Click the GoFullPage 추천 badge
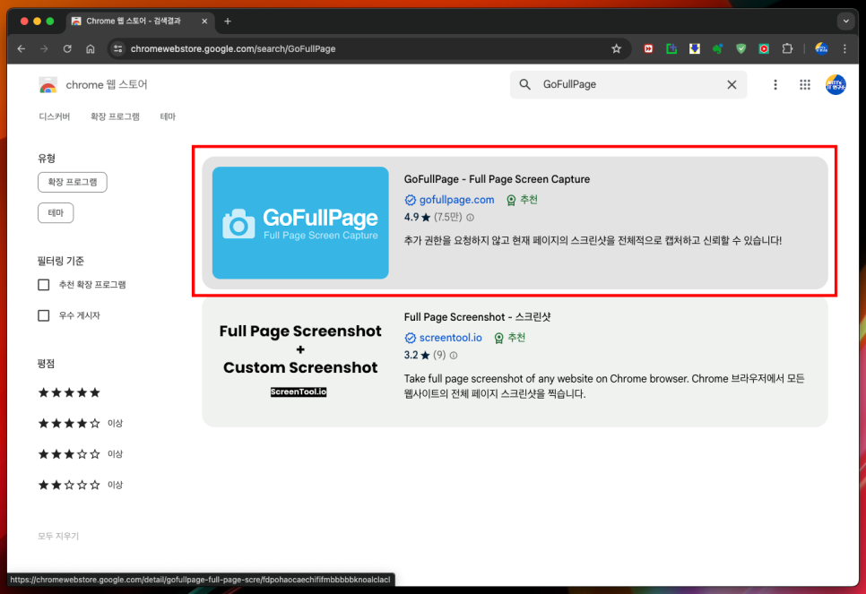Screen dimensions: 866x594 pyautogui.click(x=522, y=200)
